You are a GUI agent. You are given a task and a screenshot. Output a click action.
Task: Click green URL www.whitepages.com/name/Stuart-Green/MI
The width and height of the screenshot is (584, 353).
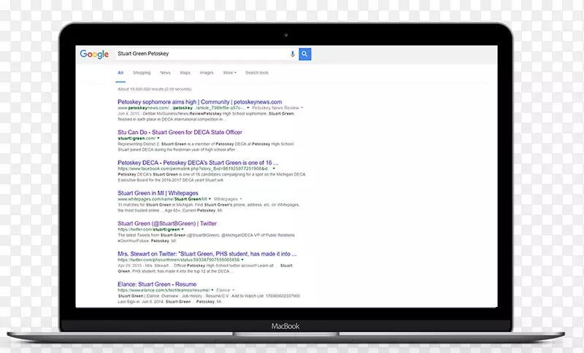click(162, 199)
